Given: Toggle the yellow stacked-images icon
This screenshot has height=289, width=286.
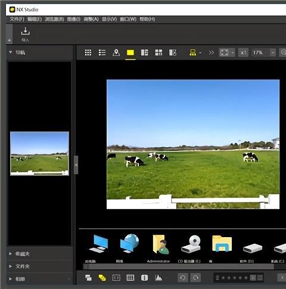Looking at the screenshot, I should pyautogui.click(x=102, y=278).
